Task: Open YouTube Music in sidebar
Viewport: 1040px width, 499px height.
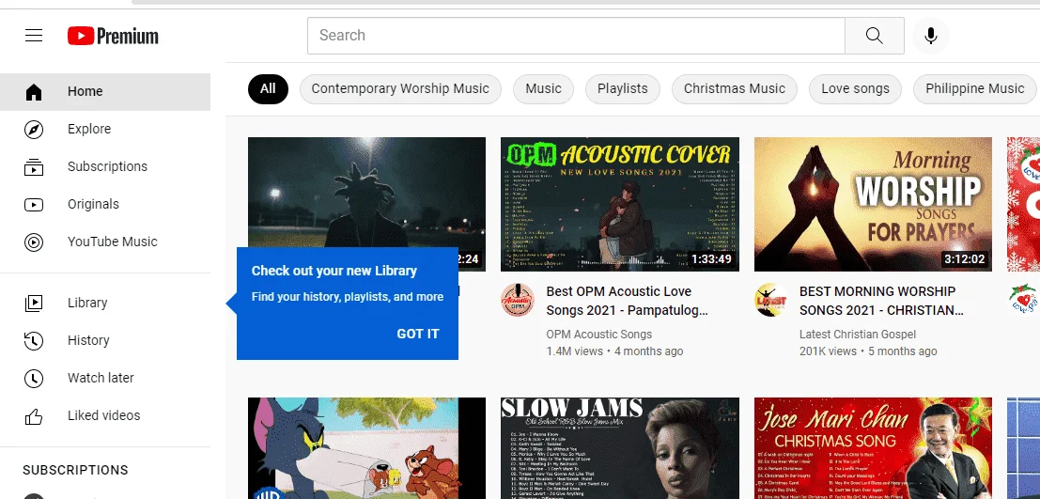Action: pyautogui.click(x=105, y=242)
